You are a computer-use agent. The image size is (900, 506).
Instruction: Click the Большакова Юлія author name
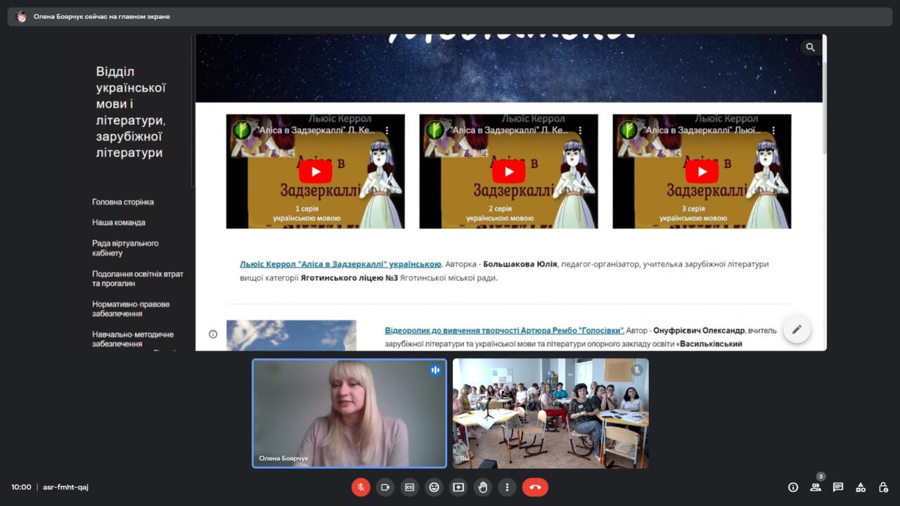(520, 264)
